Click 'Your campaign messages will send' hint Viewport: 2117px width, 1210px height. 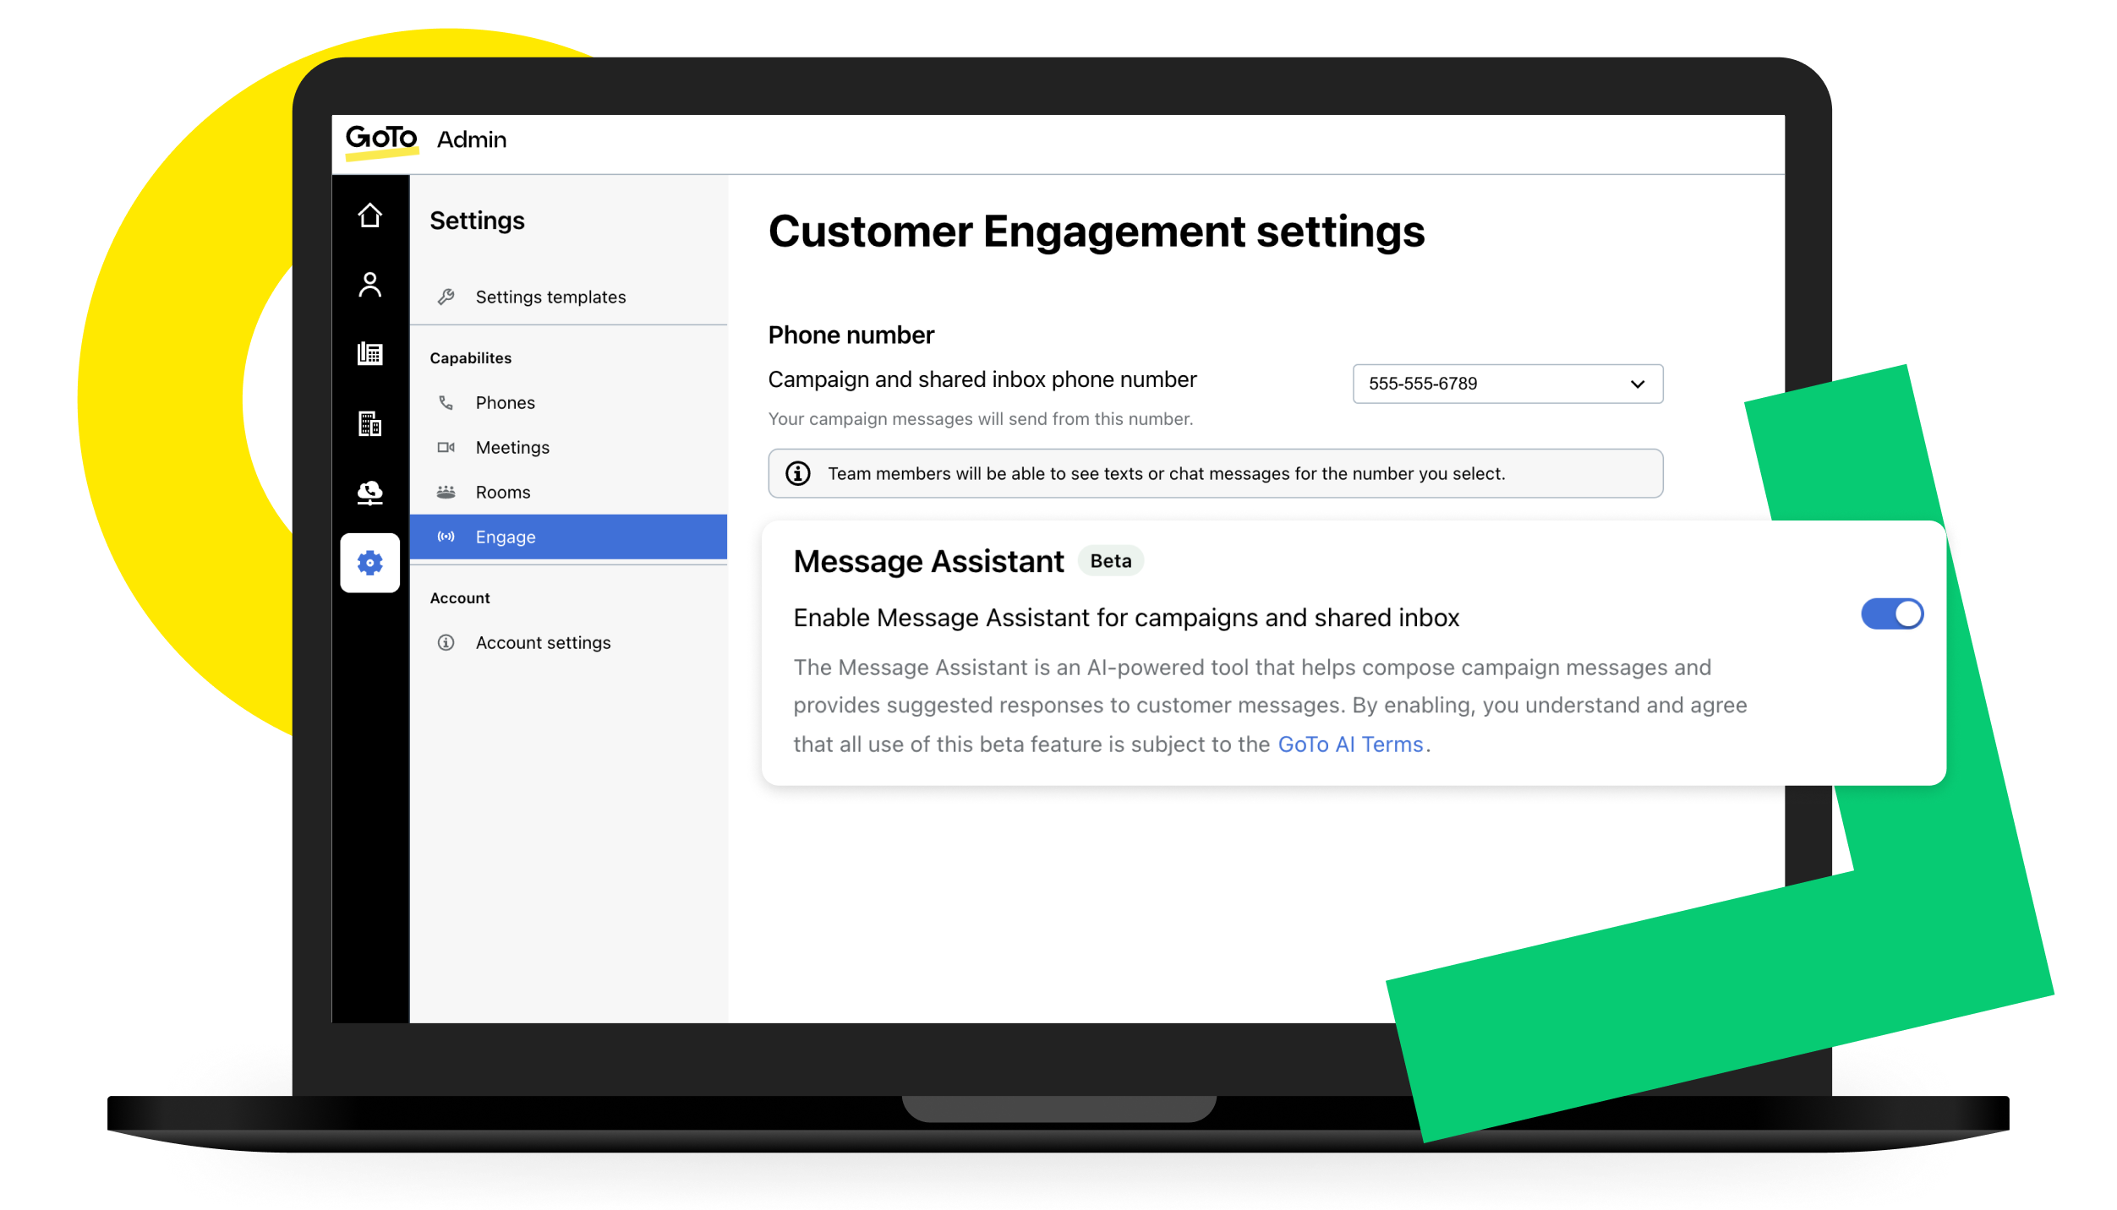pyautogui.click(x=980, y=419)
